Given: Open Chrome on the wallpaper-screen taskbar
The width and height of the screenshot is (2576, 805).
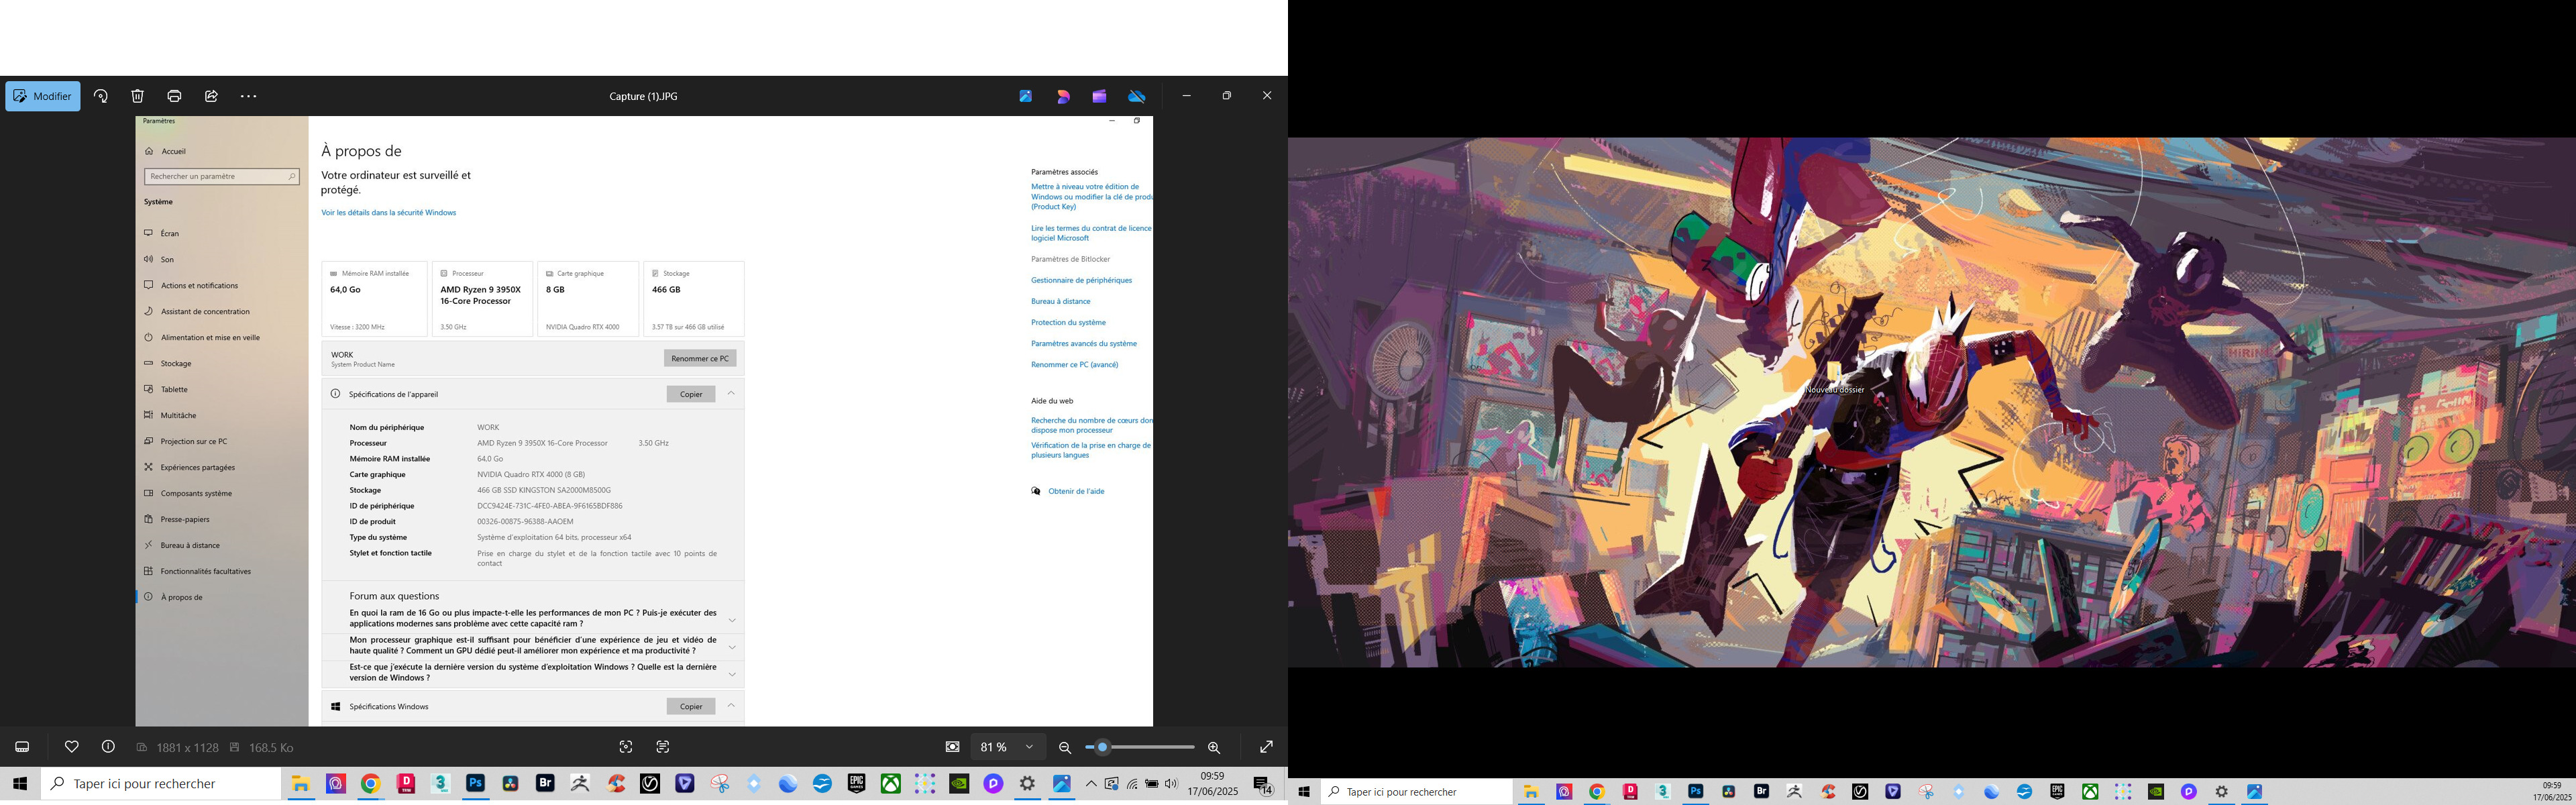Looking at the screenshot, I should [x=1597, y=792].
